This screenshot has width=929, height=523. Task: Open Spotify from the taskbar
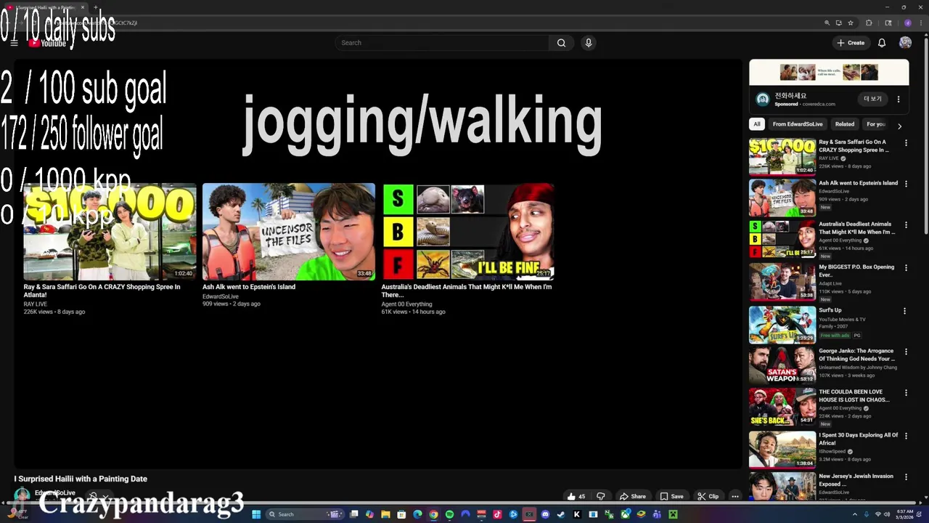pos(449,514)
